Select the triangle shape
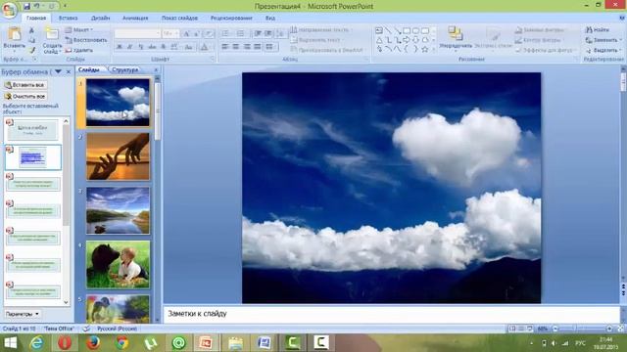The width and height of the screenshot is (627, 352). 379,40
